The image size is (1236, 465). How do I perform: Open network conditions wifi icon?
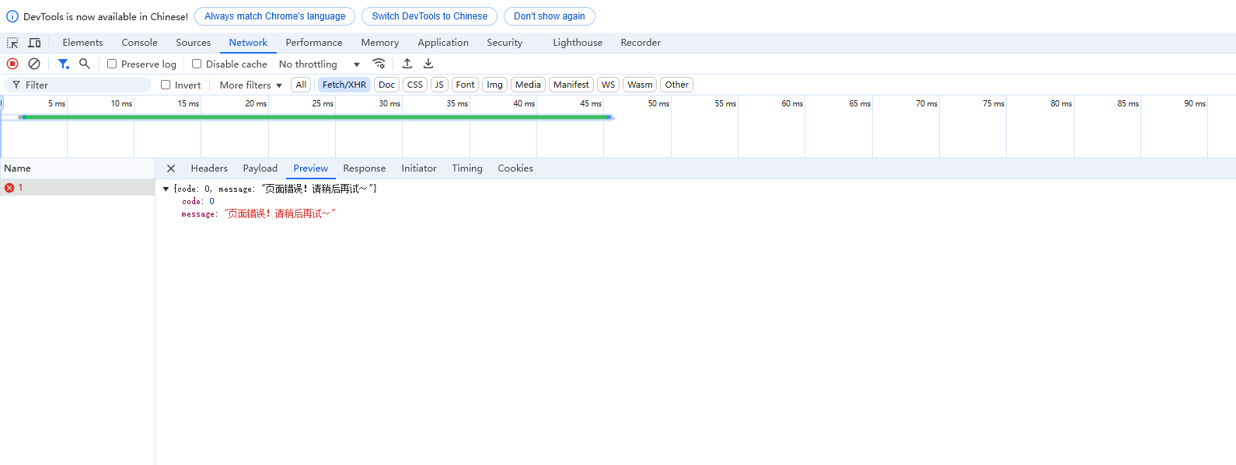[379, 64]
